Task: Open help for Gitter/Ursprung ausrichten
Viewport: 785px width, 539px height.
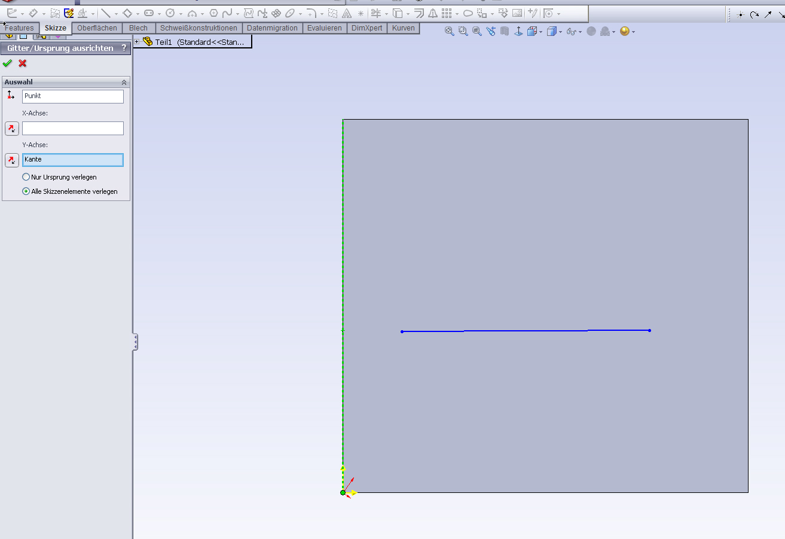Action: click(x=124, y=48)
